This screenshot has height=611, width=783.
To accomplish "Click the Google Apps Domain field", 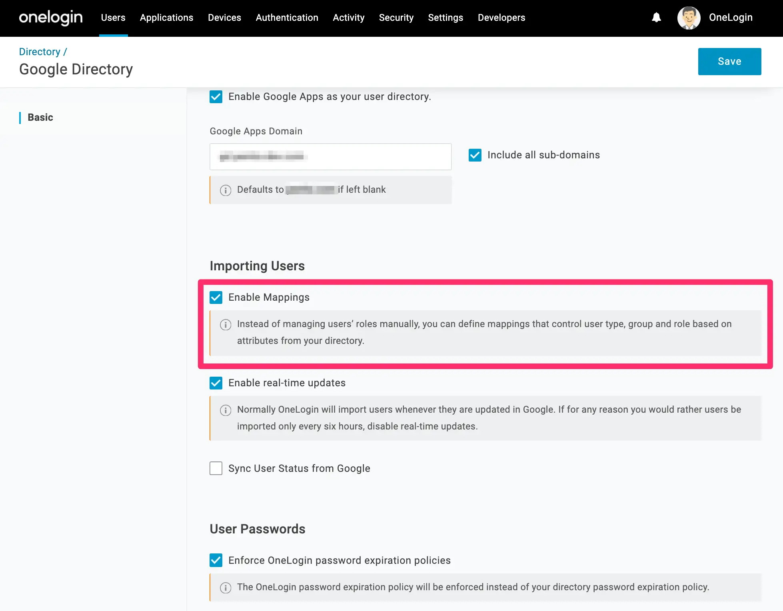I will (331, 157).
